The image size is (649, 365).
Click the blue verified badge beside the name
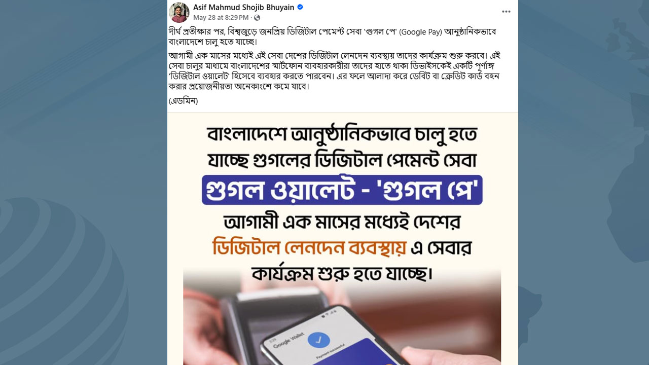[300, 7]
